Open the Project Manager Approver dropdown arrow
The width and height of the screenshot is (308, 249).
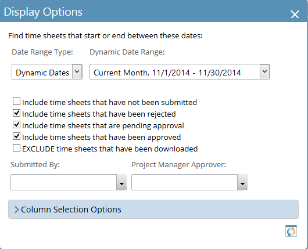(x=242, y=182)
